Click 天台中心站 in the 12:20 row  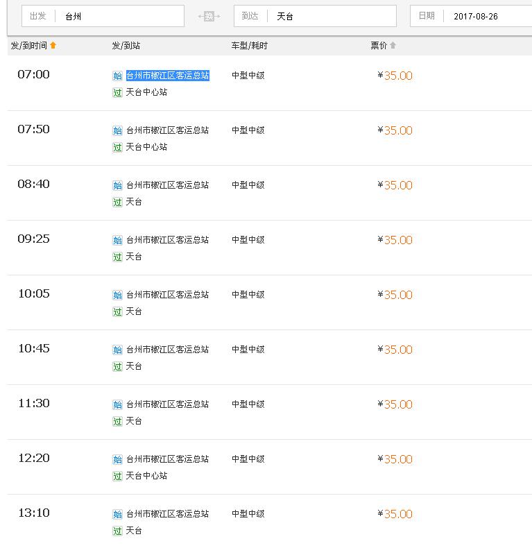pos(146,476)
